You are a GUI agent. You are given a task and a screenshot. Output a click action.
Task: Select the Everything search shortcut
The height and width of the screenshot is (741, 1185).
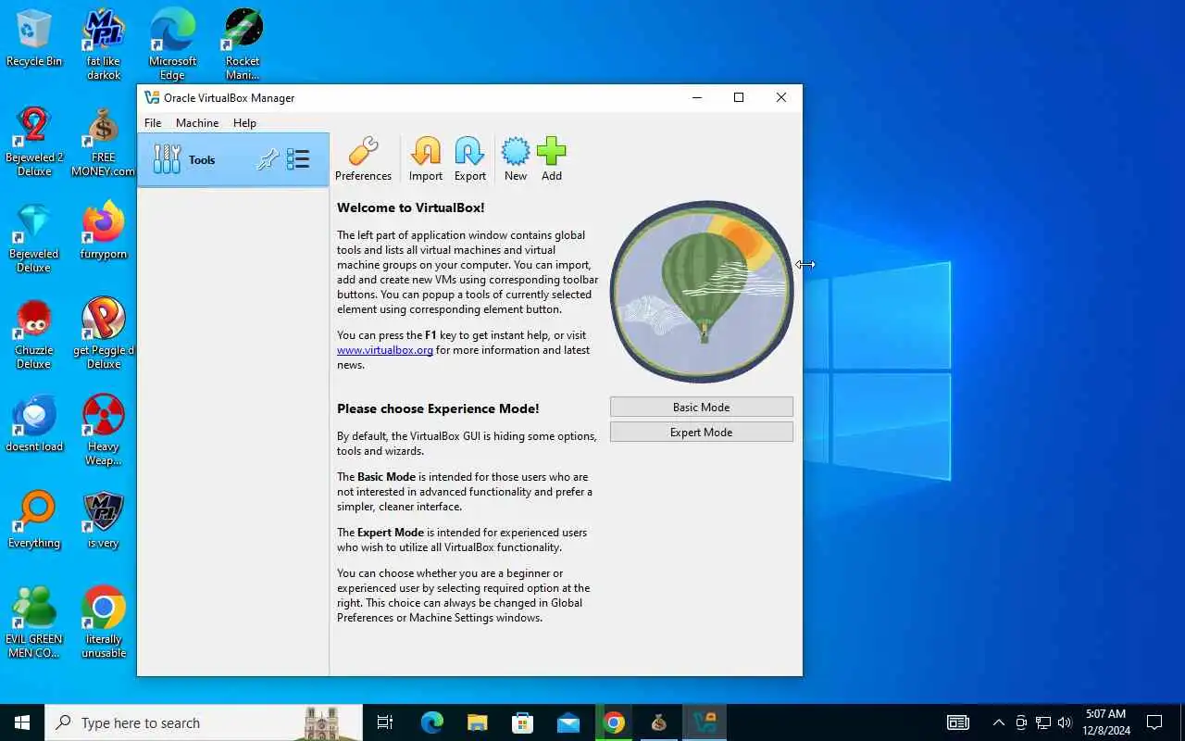pos(34,521)
